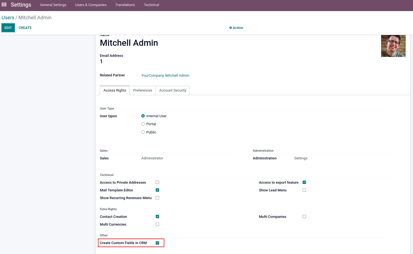Open the Users & Companies menu
Screen dimensions: 413x254
tap(91, 5)
